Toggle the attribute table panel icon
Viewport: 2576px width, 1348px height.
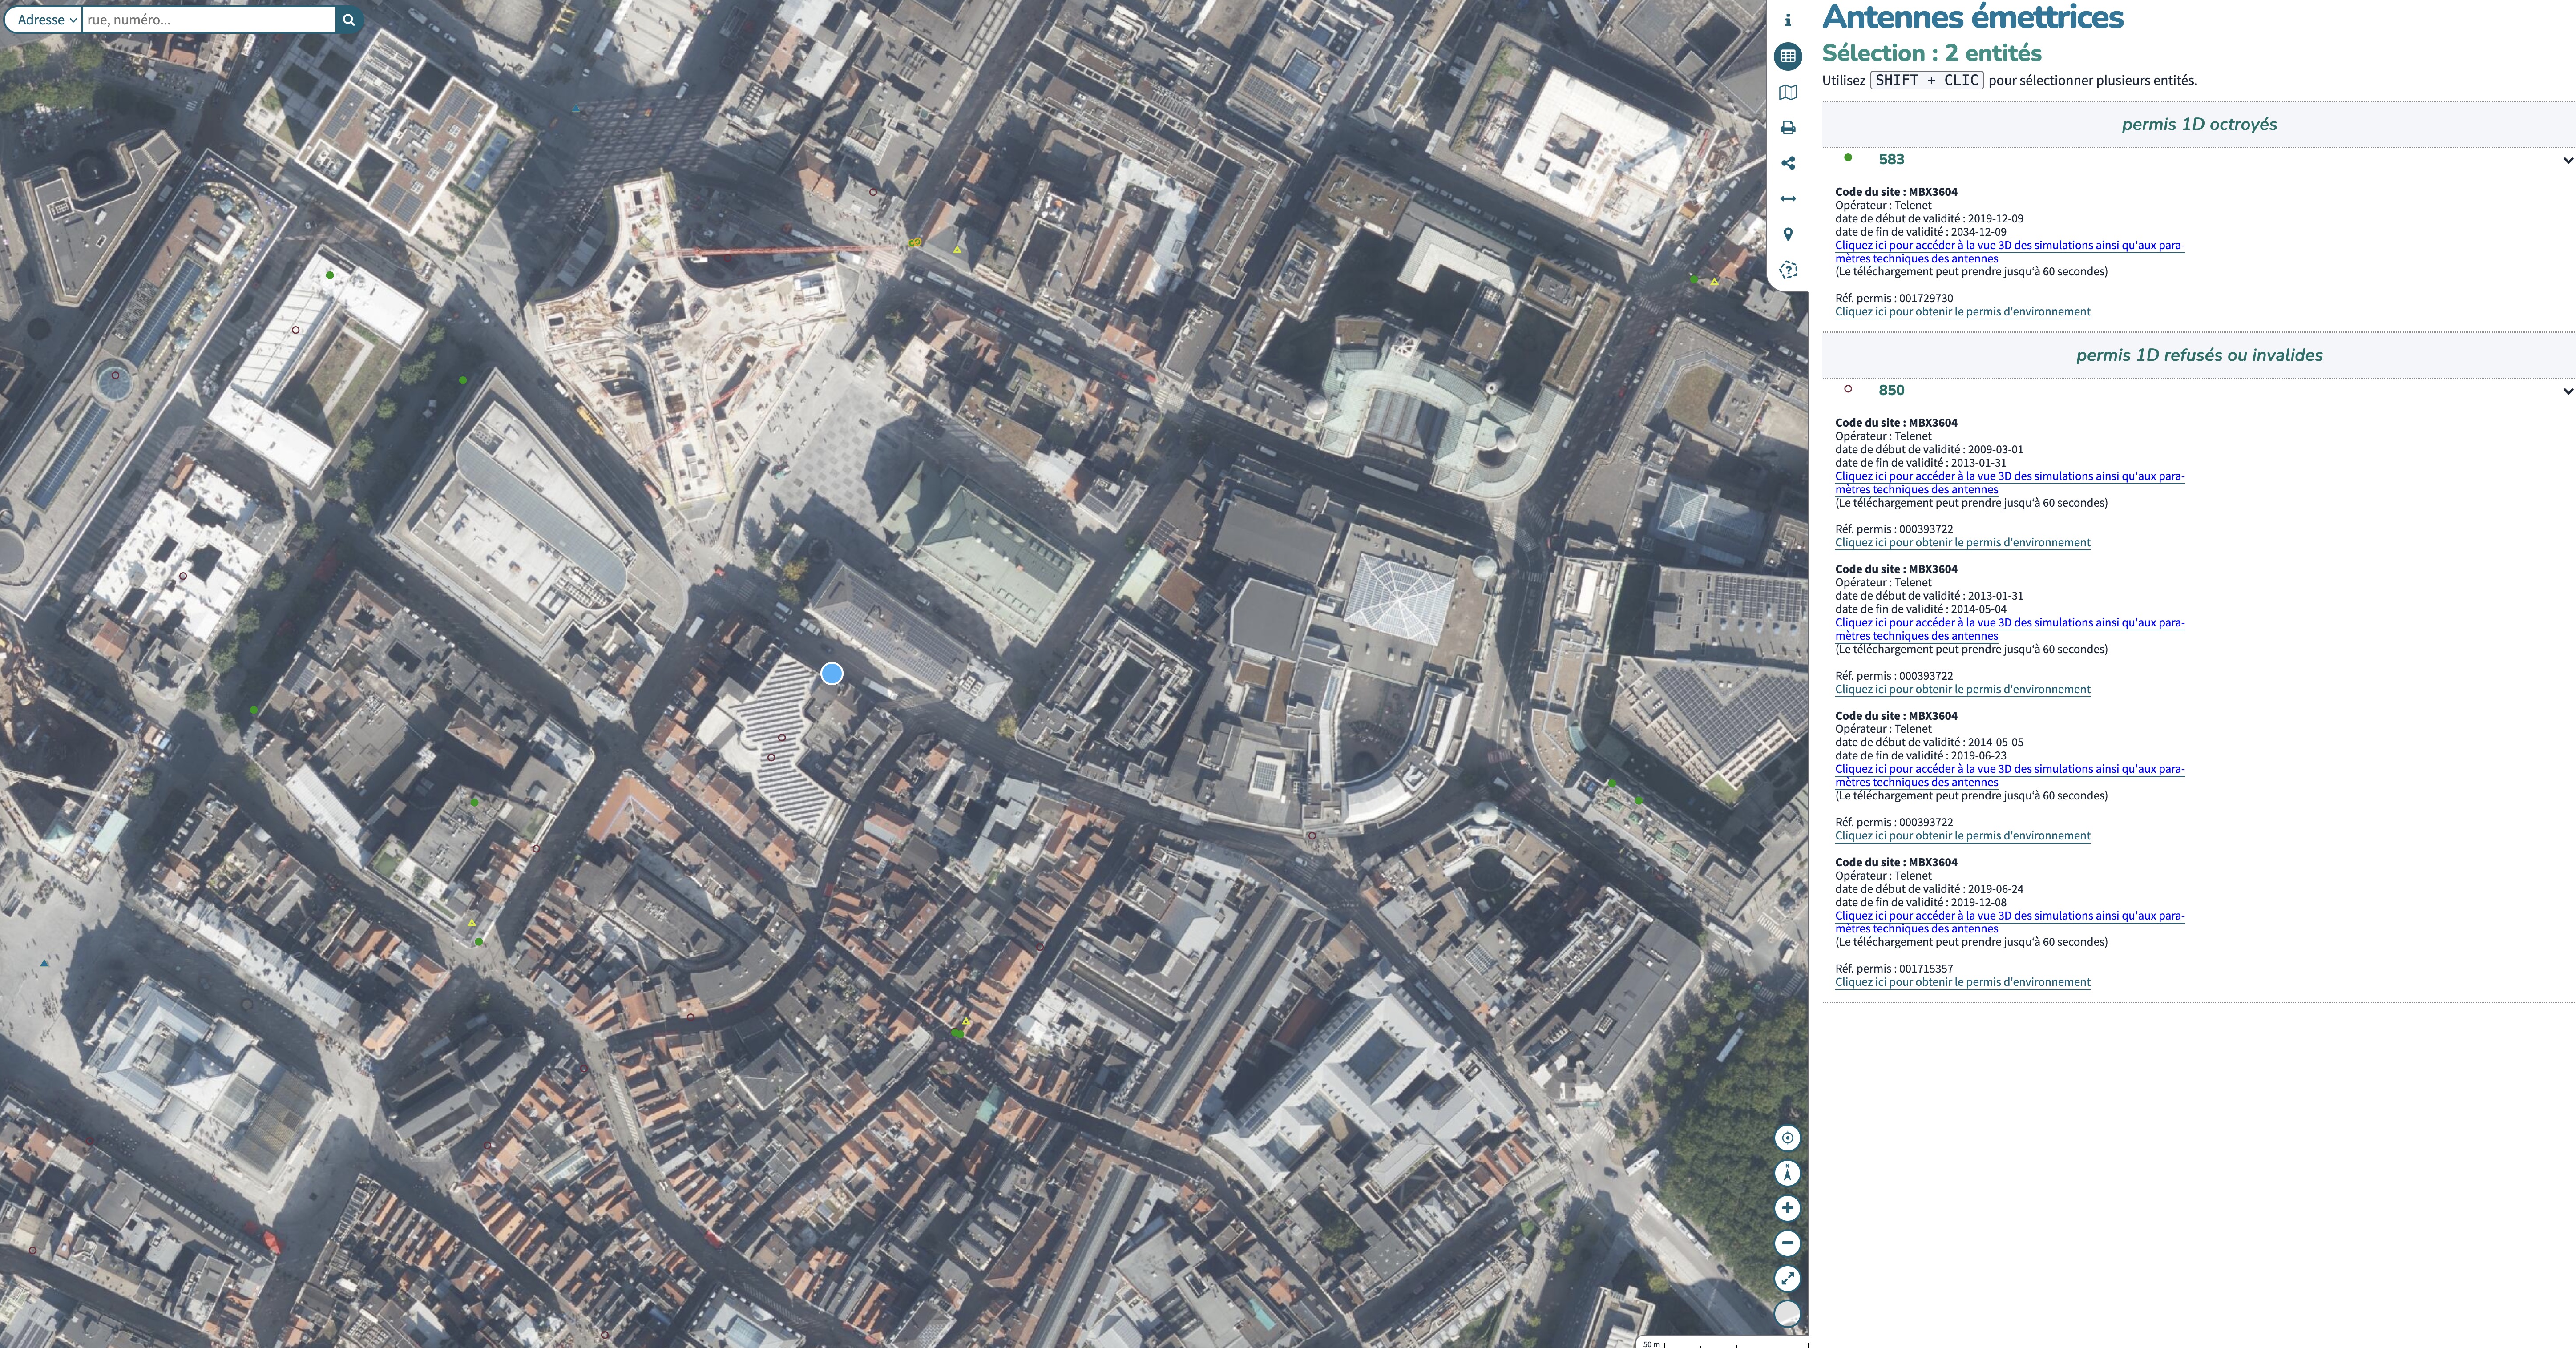coord(1788,56)
